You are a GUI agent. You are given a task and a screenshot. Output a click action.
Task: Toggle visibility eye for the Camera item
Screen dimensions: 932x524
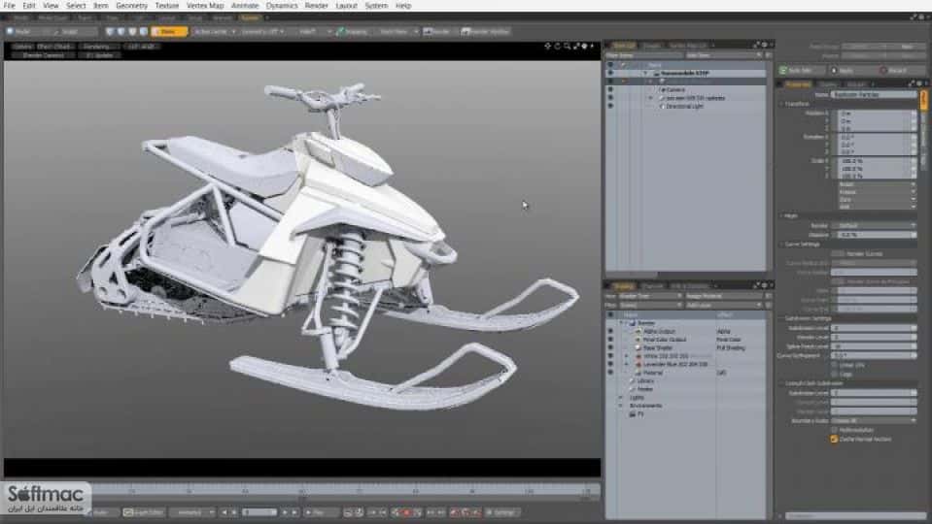610,89
